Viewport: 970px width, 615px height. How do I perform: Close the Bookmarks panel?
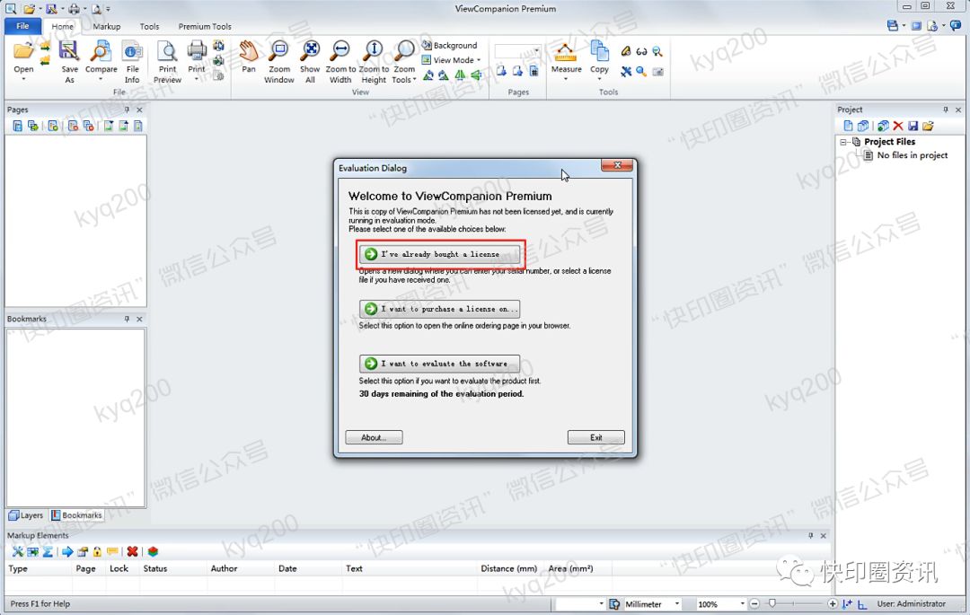[139, 319]
